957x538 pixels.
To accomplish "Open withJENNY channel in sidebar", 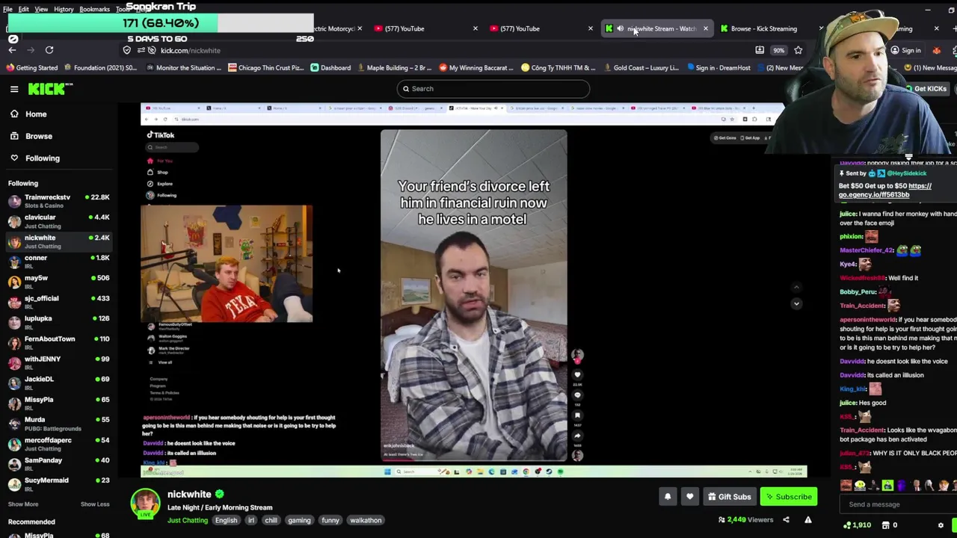I will click(58, 362).
